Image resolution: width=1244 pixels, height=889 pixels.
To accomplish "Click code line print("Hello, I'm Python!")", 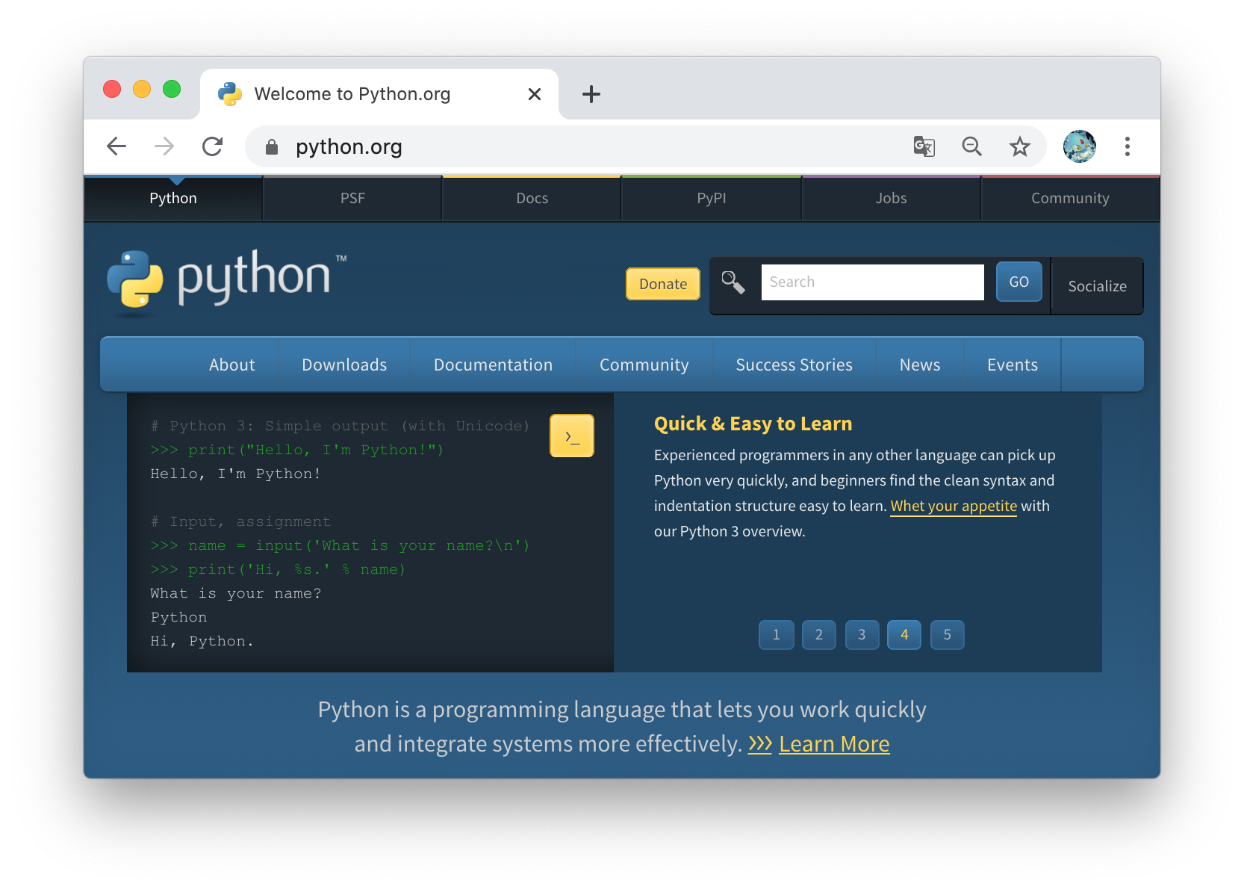I will [x=297, y=450].
